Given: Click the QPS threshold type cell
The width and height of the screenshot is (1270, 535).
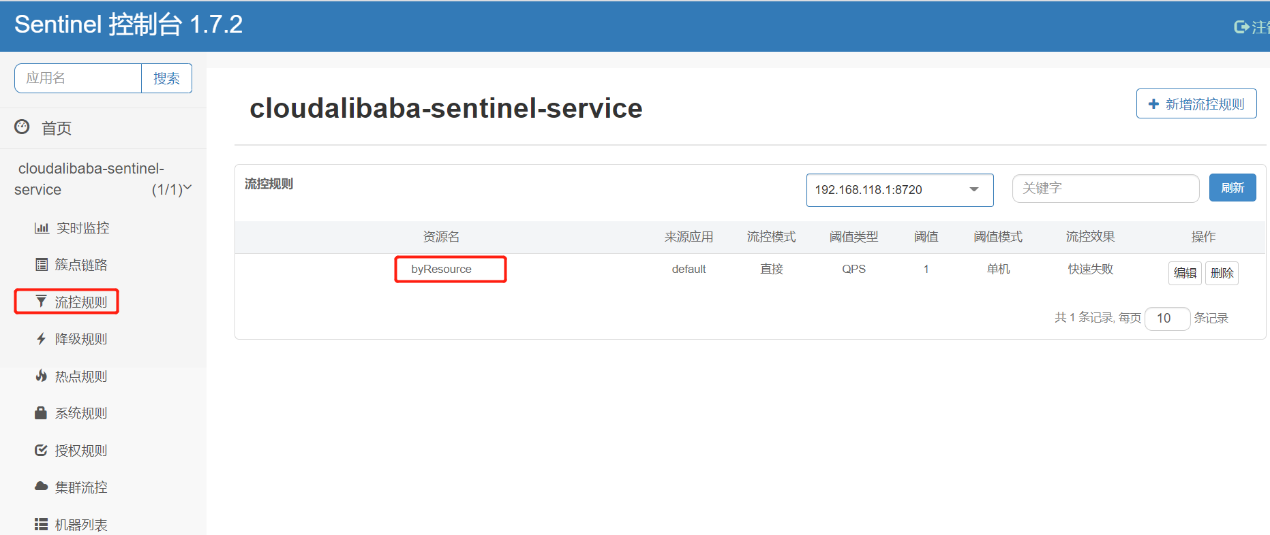Looking at the screenshot, I should [x=853, y=269].
